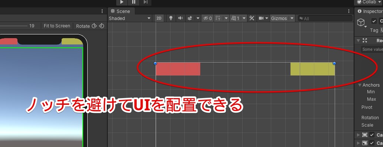Open grid snapping settings dropdown arrow
The width and height of the screenshot is (383, 147).
coord(244,18)
